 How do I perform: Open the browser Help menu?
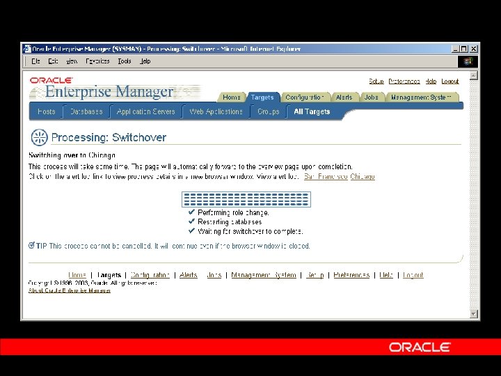click(x=145, y=61)
